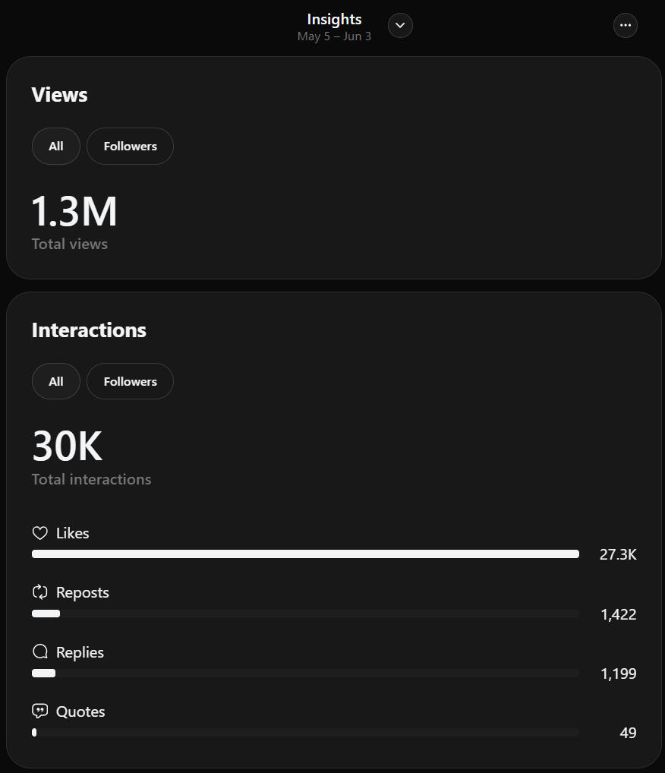Click the Views section heading

60,95
